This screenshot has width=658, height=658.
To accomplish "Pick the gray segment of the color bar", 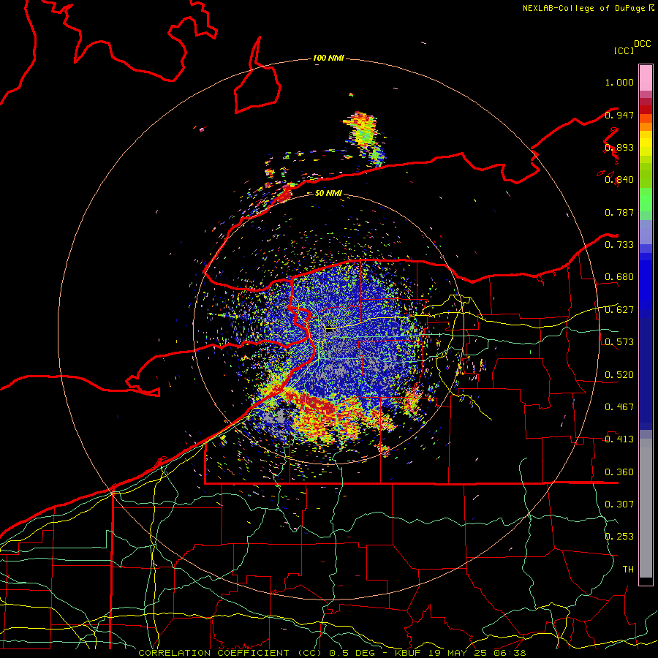I will pos(646,508).
